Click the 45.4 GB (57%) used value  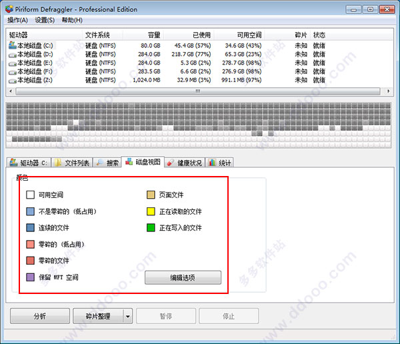193,46
